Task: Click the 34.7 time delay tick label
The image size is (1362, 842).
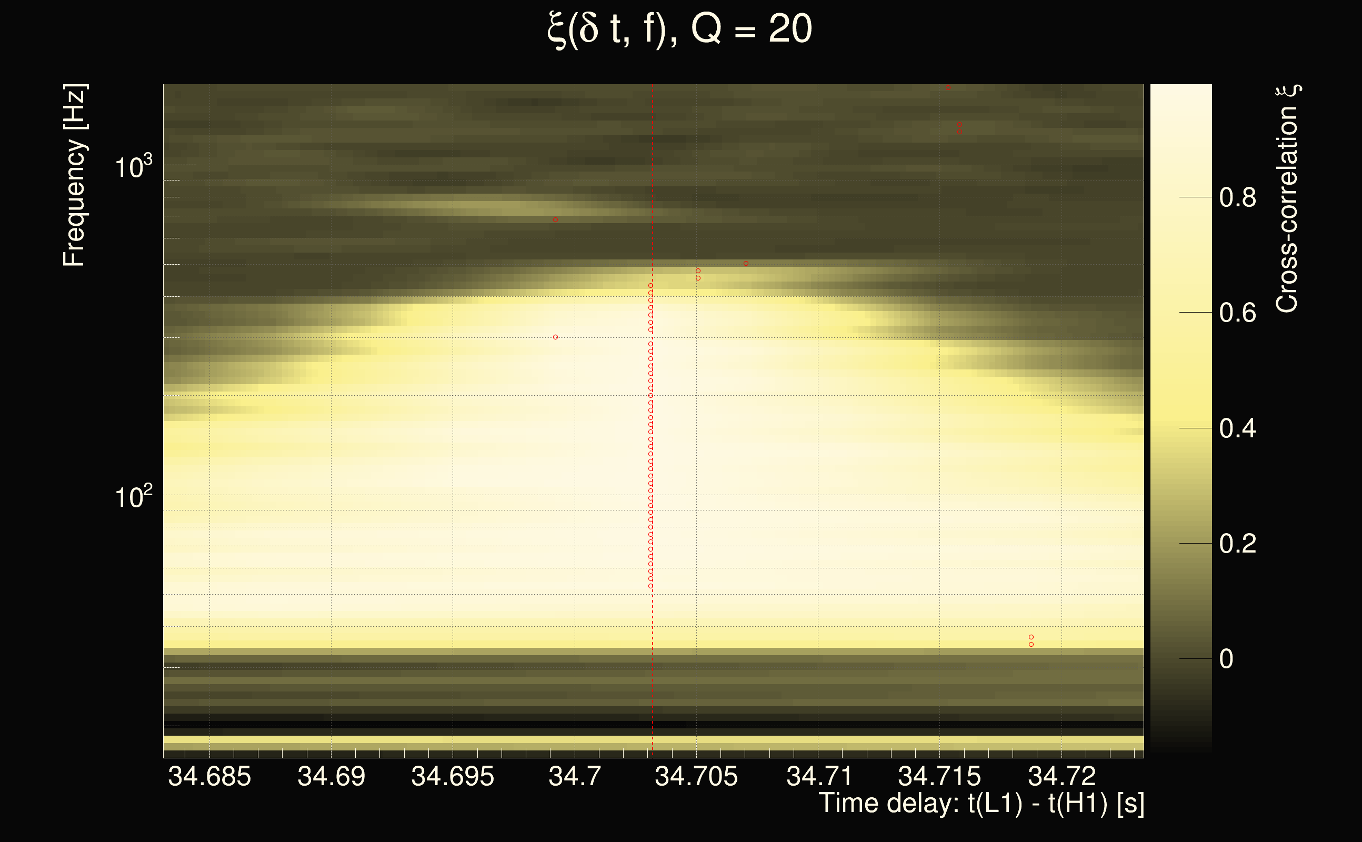Action: pyautogui.click(x=575, y=776)
